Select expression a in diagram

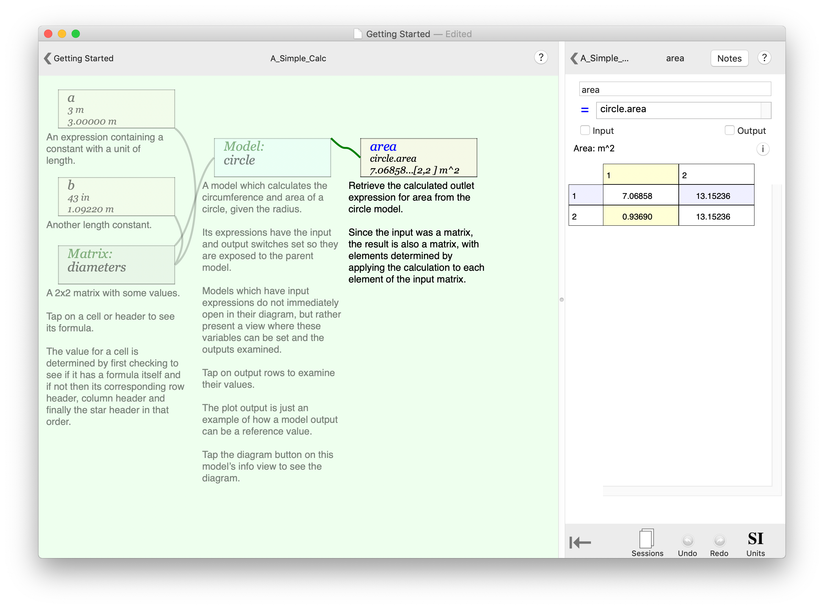point(116,109)
